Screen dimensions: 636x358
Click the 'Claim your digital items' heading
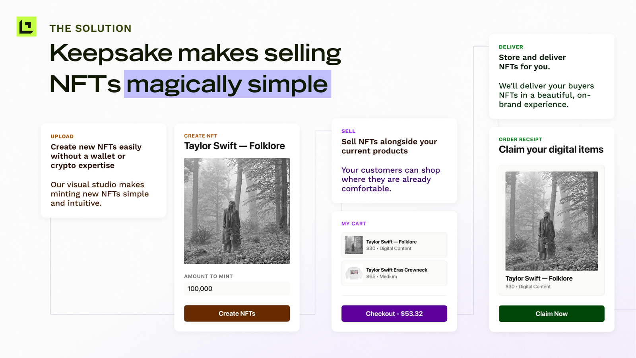coord(551,149)
